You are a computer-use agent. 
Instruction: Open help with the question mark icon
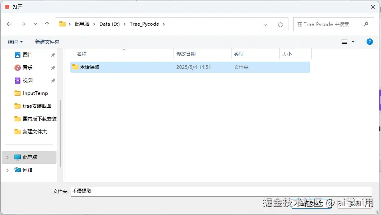[369, 42]
